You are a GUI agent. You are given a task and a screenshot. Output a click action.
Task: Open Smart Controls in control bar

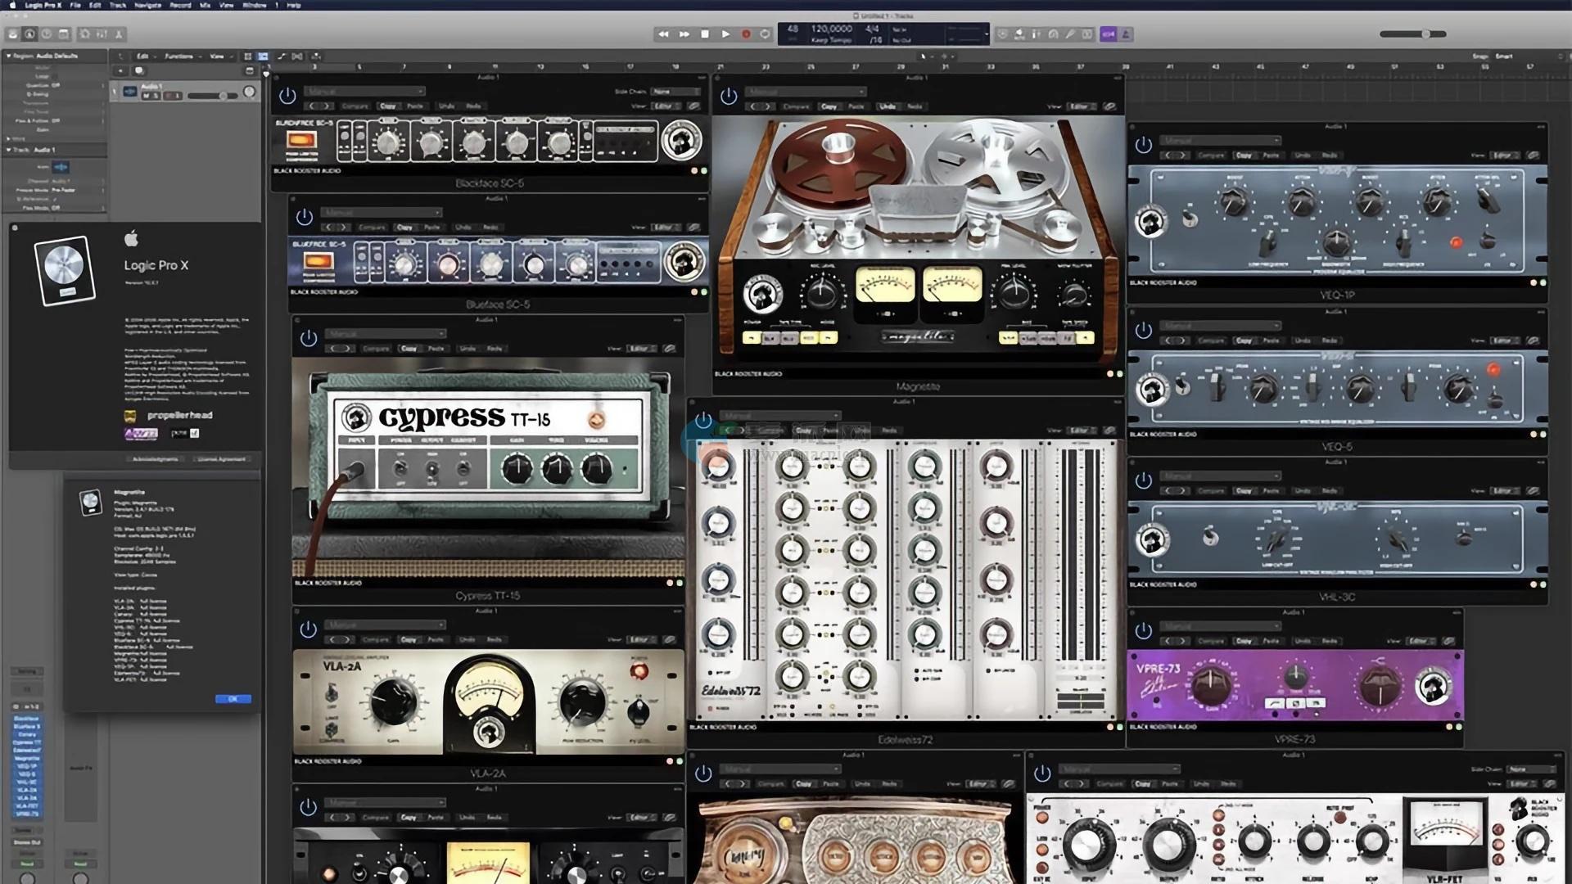click(x=84, y=34)
